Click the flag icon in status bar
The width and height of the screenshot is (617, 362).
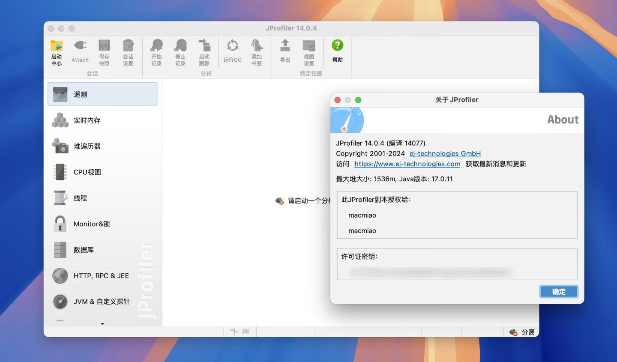246,332
